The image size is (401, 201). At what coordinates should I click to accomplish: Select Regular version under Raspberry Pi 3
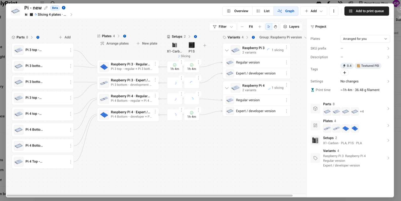pos(256,63)
